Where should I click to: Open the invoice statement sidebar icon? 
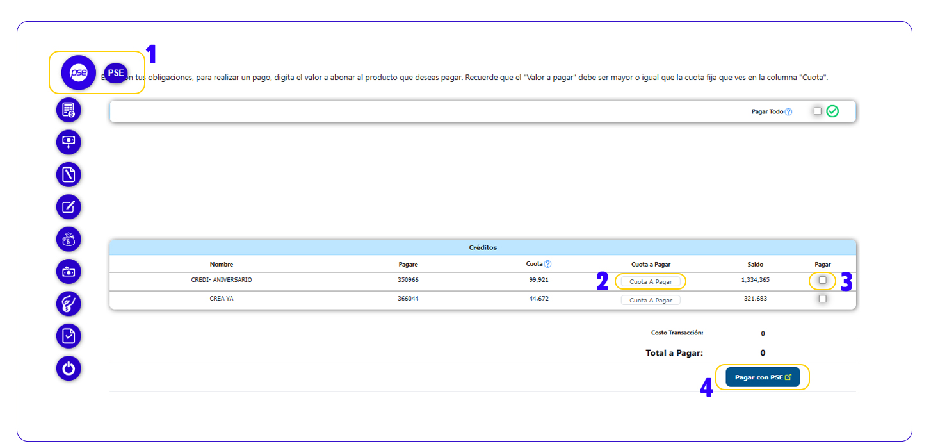[69, 110]
